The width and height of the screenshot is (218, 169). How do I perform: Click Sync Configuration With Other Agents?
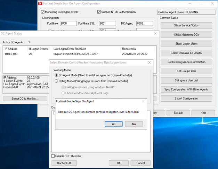pos(186,89)
